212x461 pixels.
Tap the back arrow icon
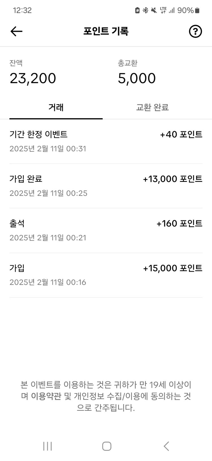point(16,31)
